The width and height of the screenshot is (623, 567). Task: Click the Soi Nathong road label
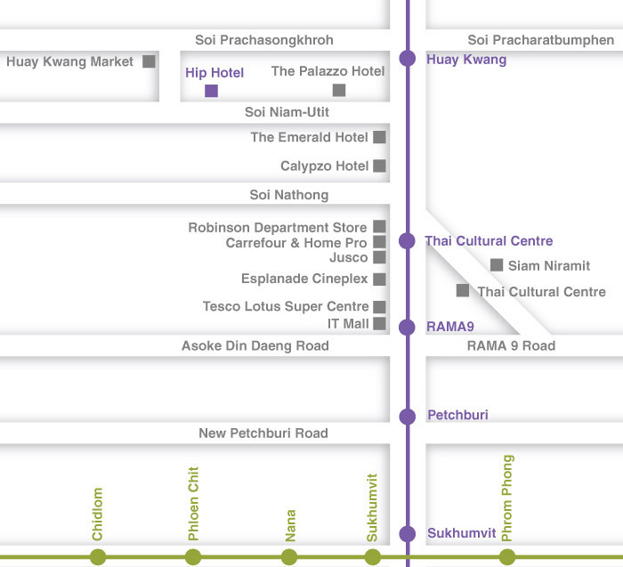(x=289, y=195)
